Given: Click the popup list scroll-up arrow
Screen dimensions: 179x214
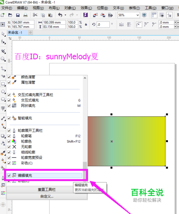Looking at the screenshot, I should [x=85, y=78].
